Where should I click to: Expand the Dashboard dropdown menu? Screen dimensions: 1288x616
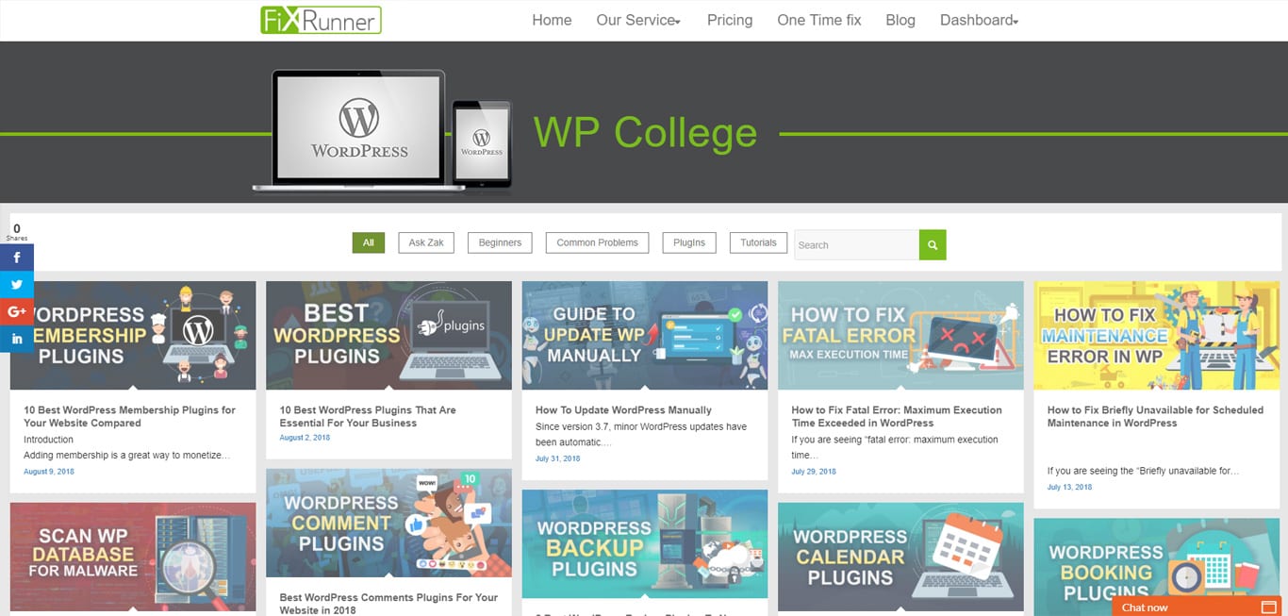click(979, 20)
